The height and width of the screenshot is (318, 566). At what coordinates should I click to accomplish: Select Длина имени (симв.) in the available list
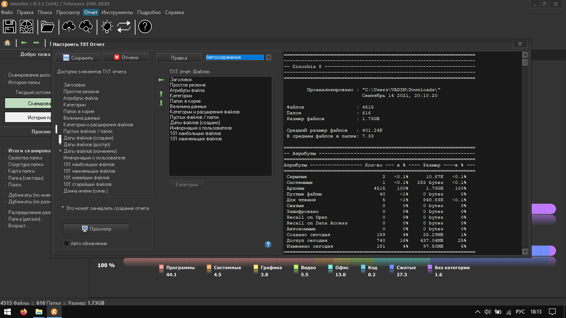(x=85, y=191)
